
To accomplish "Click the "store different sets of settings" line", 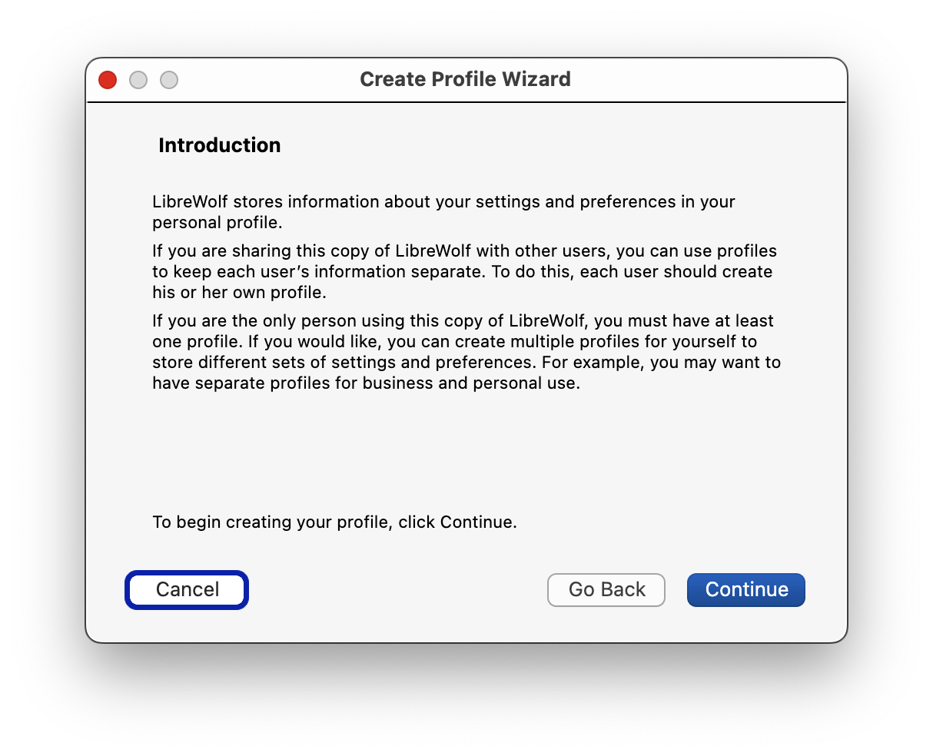I will 466,362.
